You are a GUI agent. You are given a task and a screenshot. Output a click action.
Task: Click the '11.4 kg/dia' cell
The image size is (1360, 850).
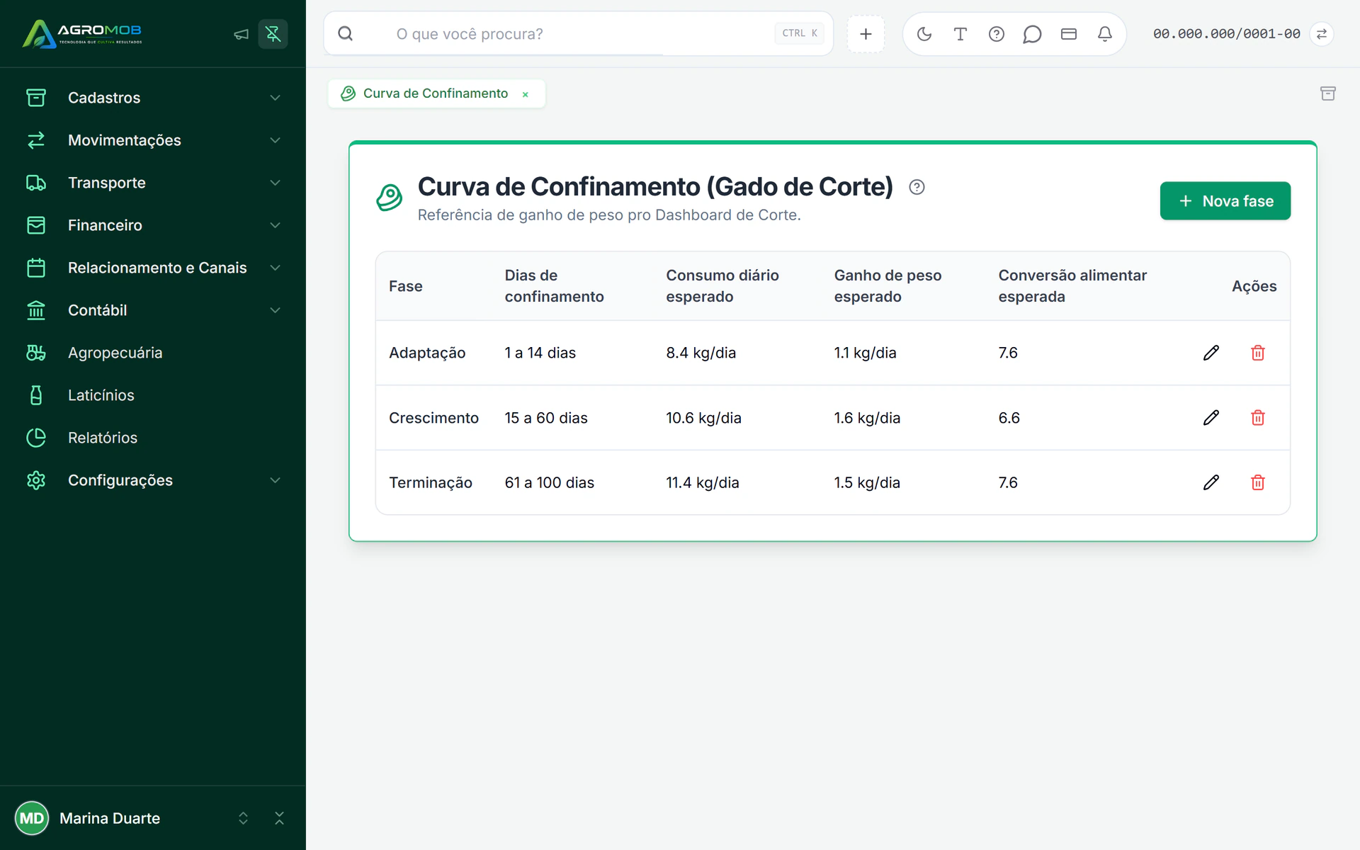click(x=702, y=482)
